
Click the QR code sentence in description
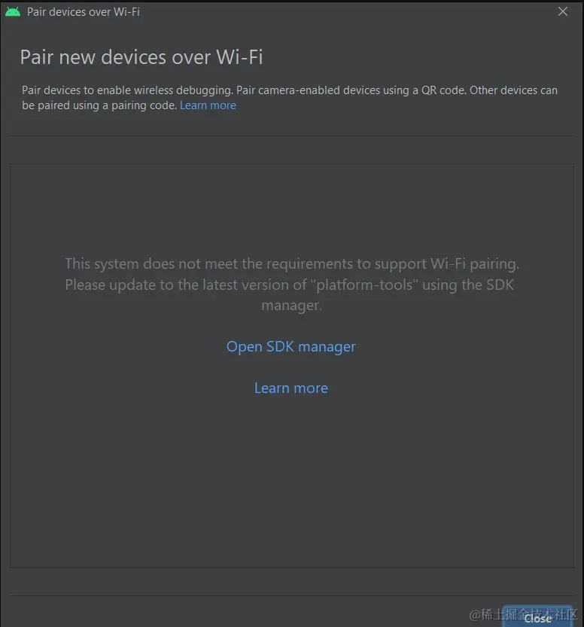click(351, 90)
